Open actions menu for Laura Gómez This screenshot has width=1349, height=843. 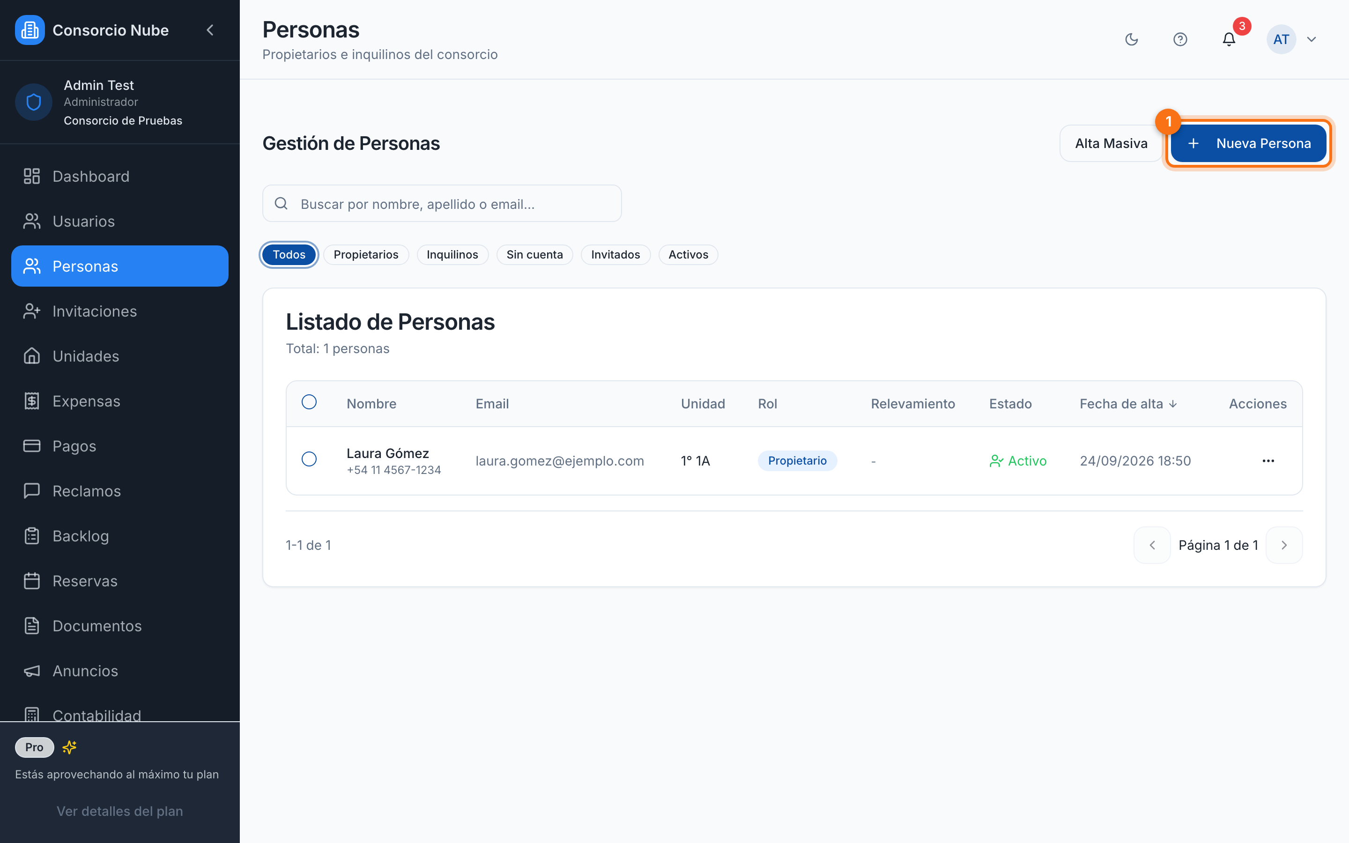[1268, 460]
